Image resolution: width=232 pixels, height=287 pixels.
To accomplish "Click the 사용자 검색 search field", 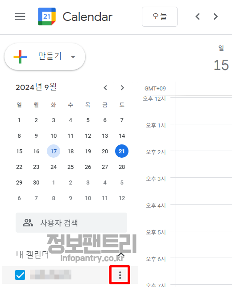I will pyautogui.click(x=71, y=222).
